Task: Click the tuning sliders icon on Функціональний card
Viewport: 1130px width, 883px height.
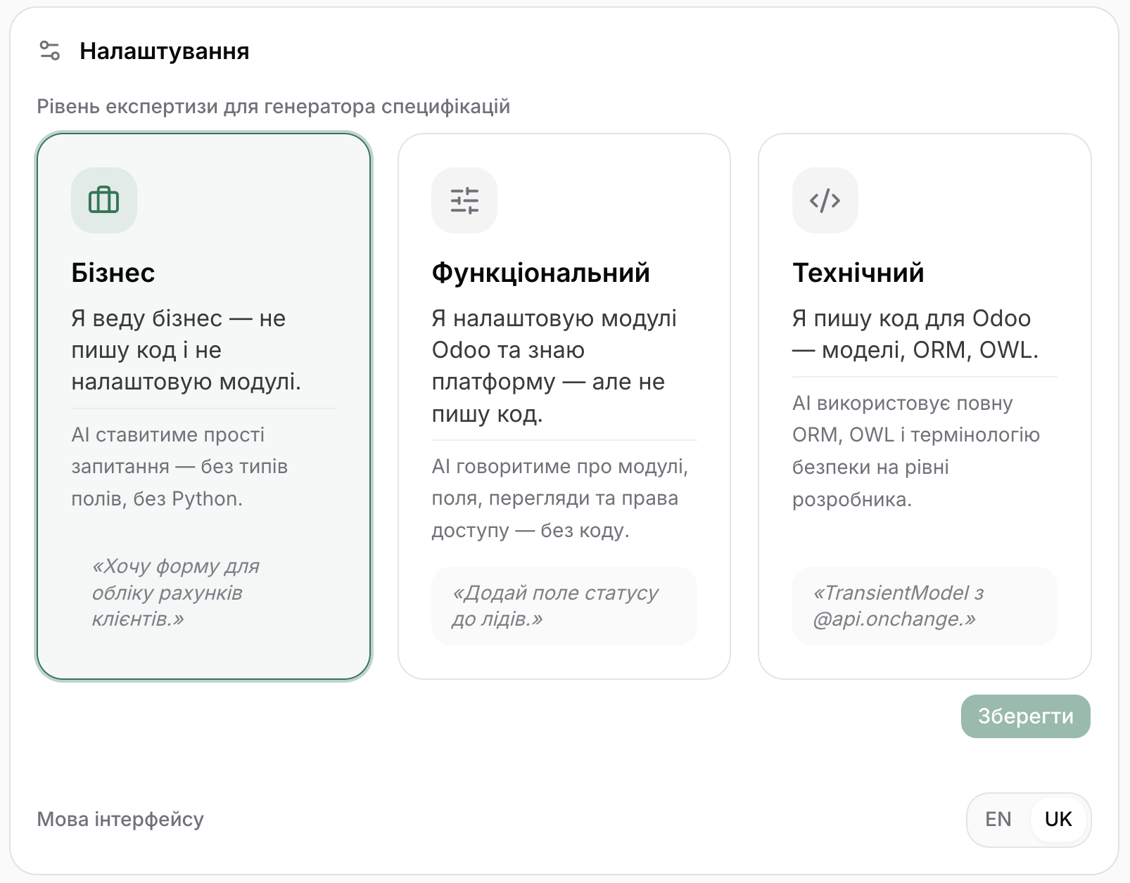Action: 464,200
